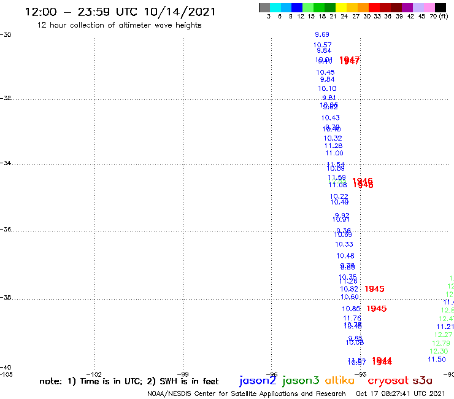454x399 pixels.
Task: Click the 10.43 wave height value
Action: pos(330,118)
